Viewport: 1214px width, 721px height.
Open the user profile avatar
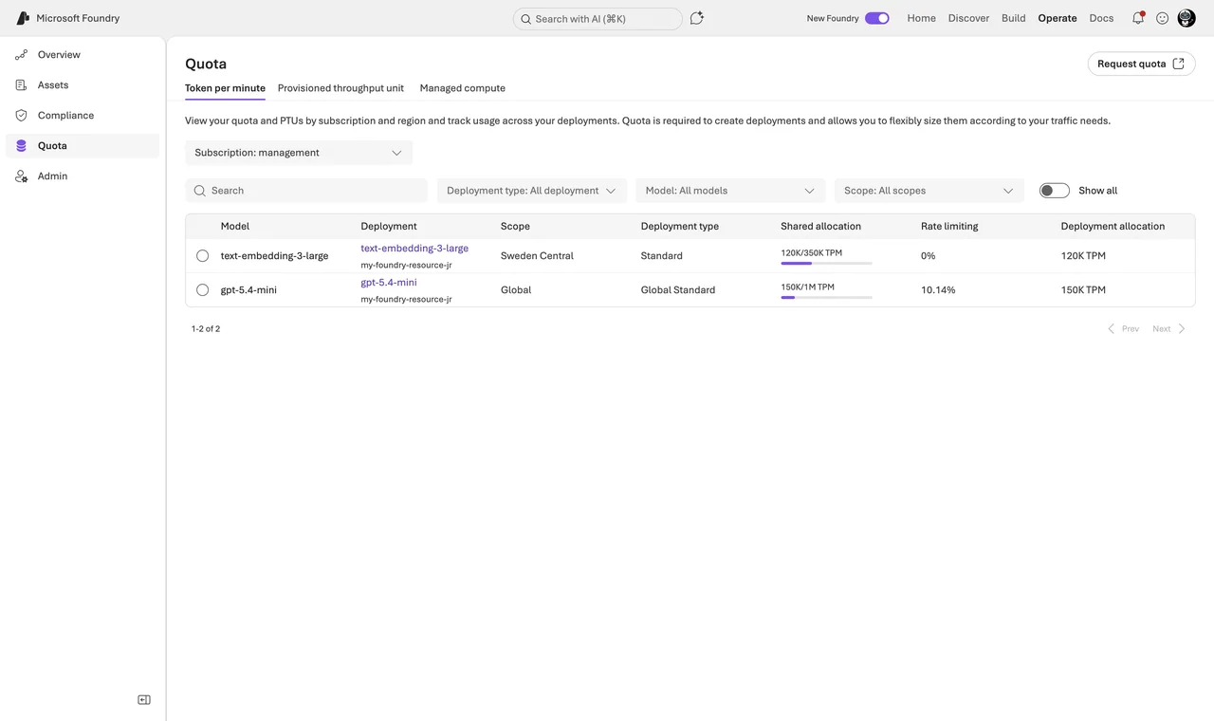coord(1186,18)
